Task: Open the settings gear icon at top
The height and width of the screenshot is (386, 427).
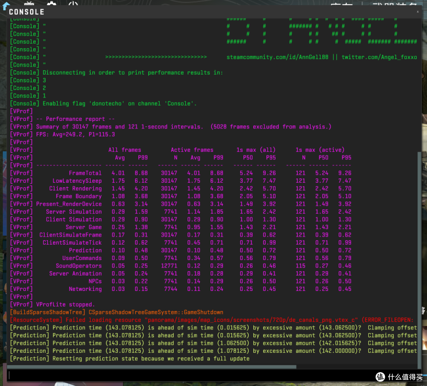Action: point(51,3)
